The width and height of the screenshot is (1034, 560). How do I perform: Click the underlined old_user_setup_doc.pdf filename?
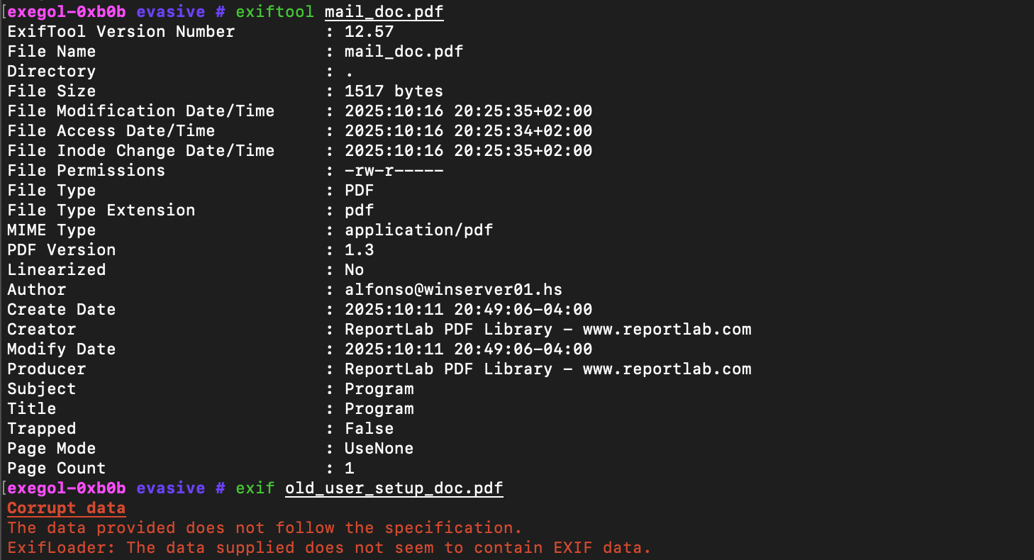click(x=394, y=488)
